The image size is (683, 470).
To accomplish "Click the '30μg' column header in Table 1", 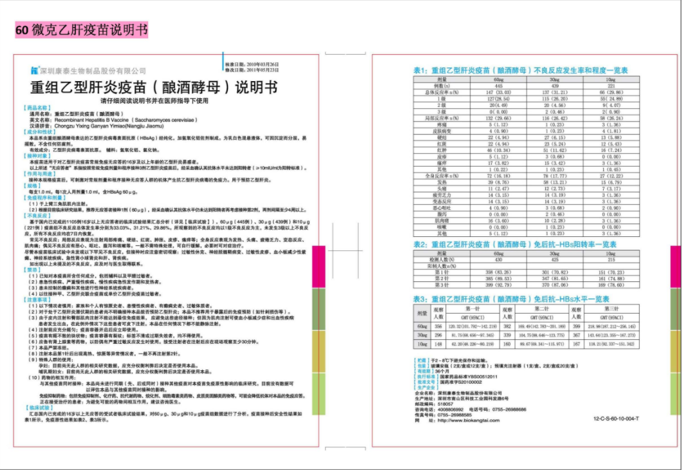I will 554,80.
